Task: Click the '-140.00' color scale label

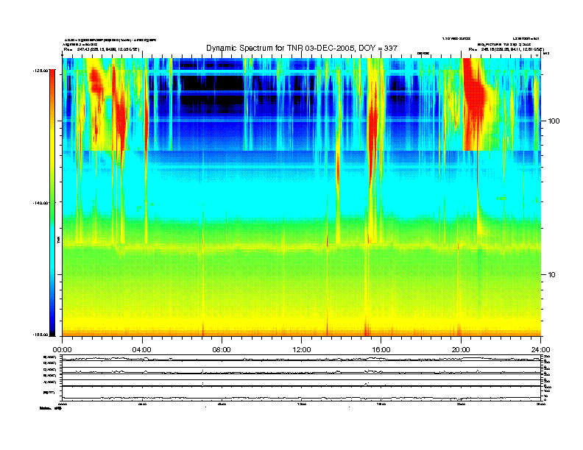Action: pos(40,203)
